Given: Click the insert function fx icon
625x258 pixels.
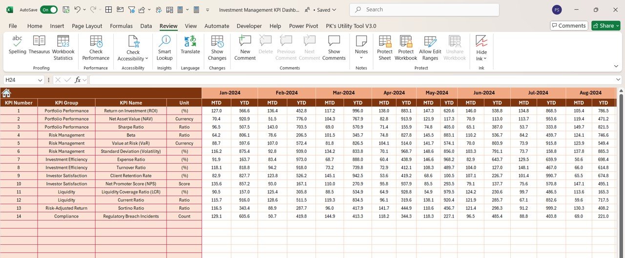Looking at the screenshot, I should (78, 80).
